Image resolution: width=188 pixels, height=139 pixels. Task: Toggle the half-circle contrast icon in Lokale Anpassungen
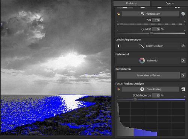(x=119, y=46)
